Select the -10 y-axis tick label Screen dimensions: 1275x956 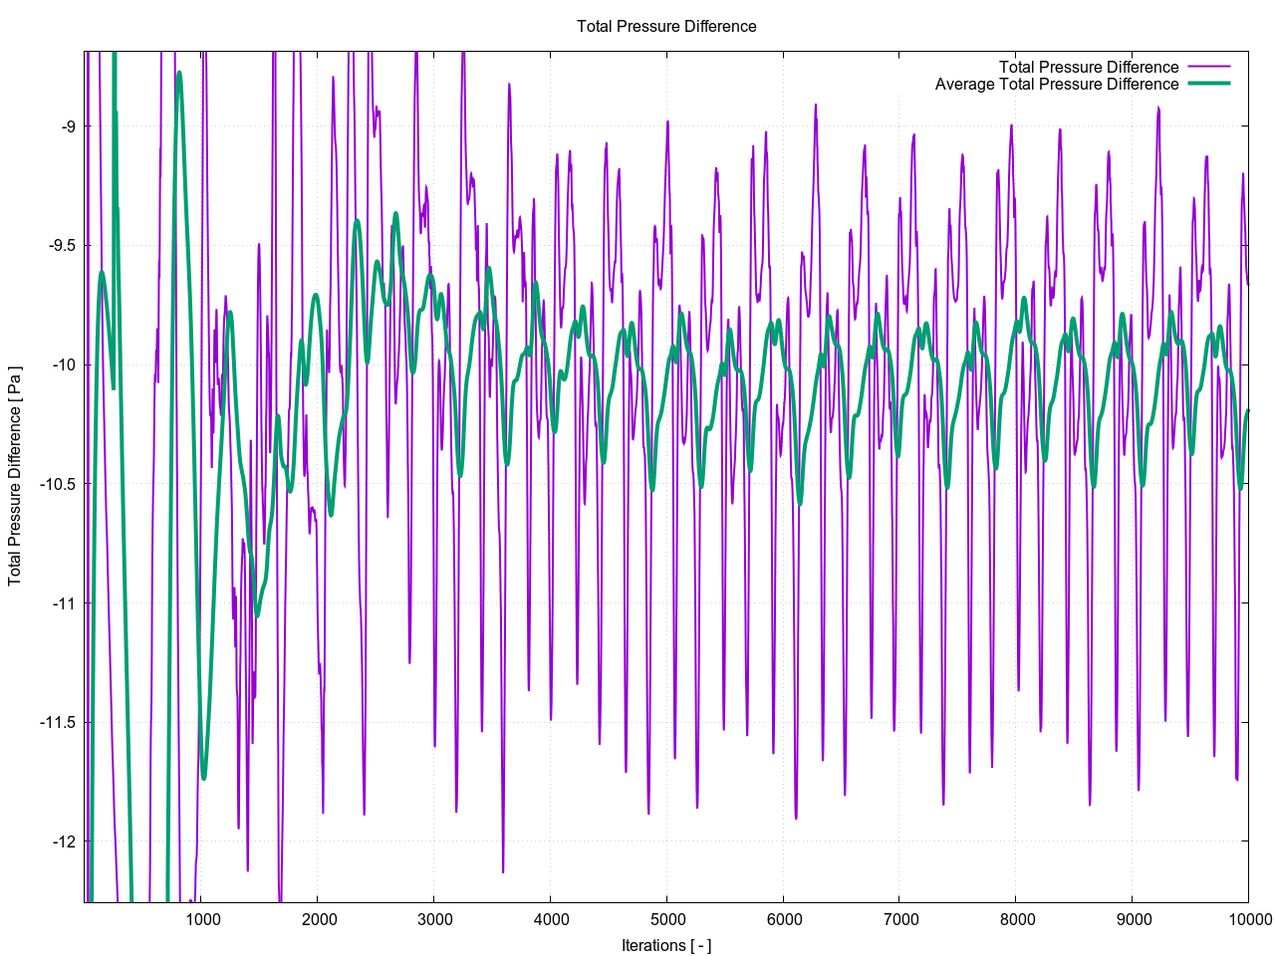(64, 364)
